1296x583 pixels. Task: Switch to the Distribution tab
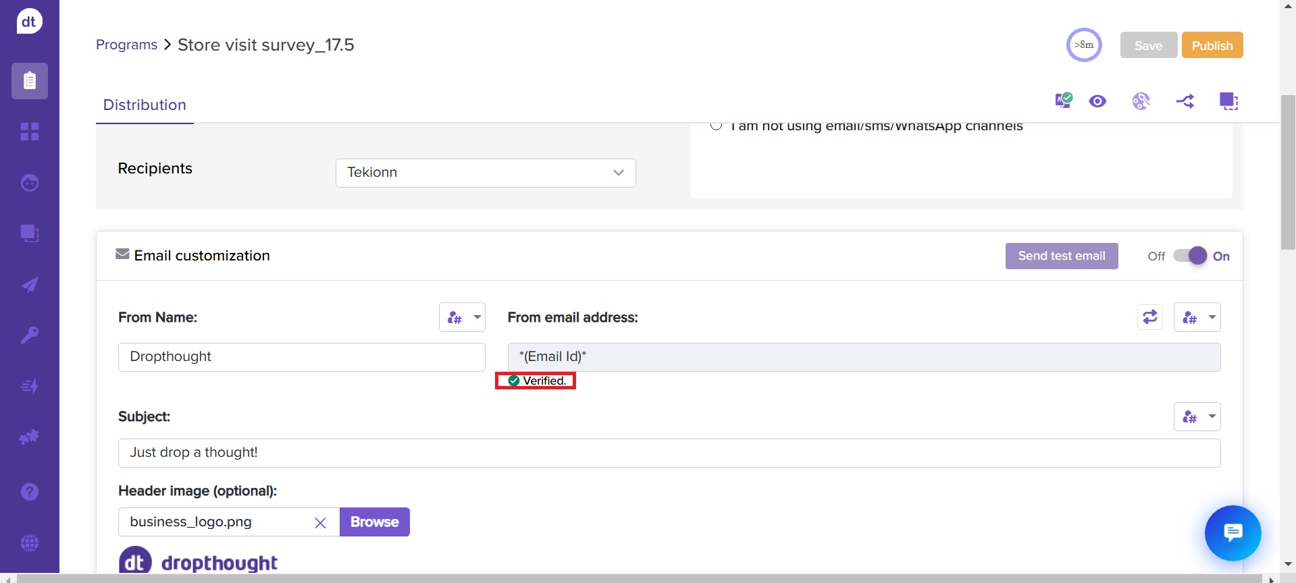pyautogui.click(x=145, y=105)
